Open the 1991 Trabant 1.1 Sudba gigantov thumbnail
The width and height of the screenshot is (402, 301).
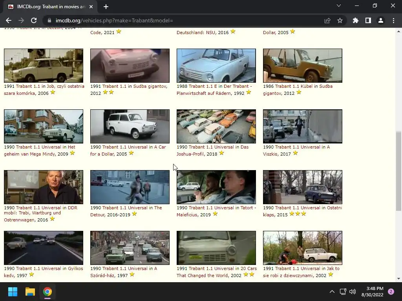(x=130, y=65)
